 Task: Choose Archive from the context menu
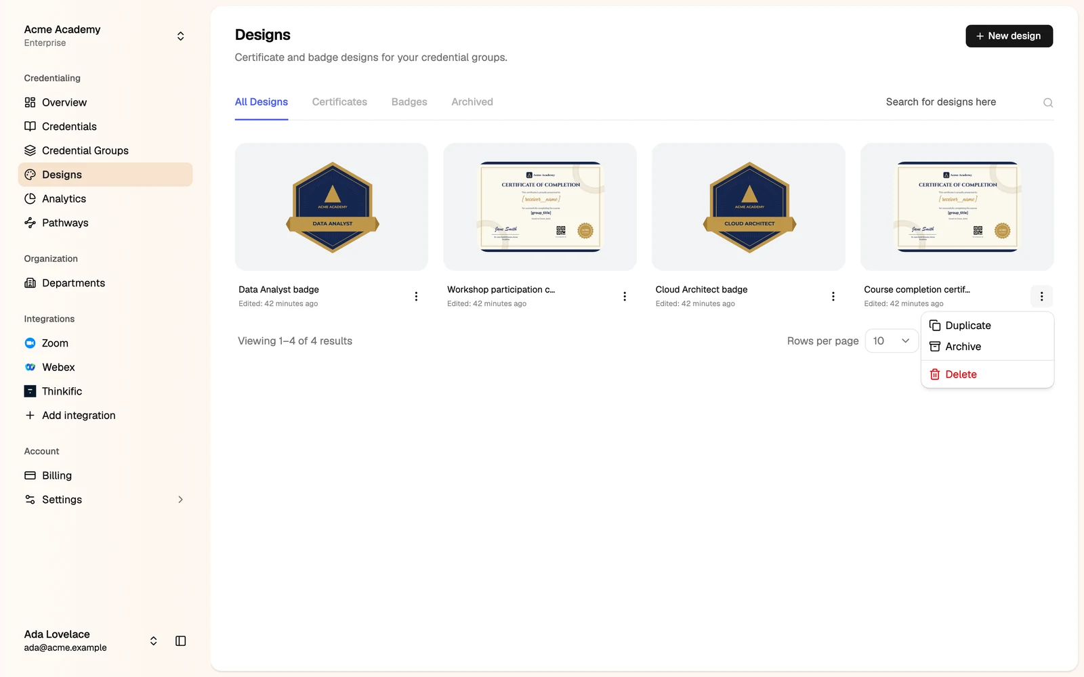(987, 347)
